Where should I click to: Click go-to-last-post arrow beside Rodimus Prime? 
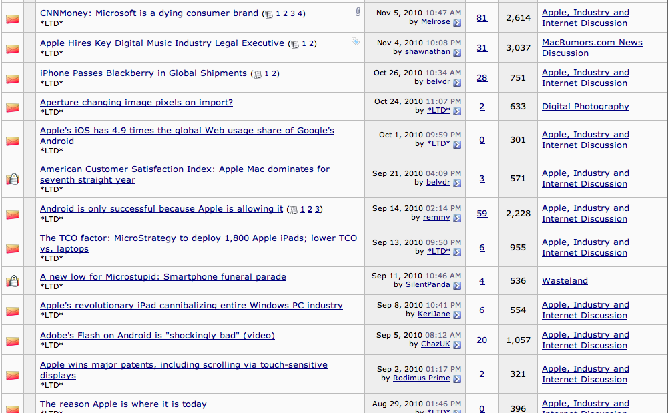click(457, 378)
